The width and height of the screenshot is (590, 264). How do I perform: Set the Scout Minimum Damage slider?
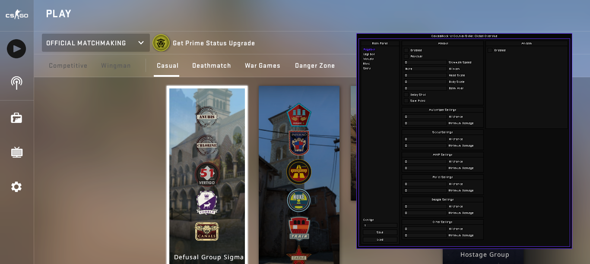click(x=425, y=146)
